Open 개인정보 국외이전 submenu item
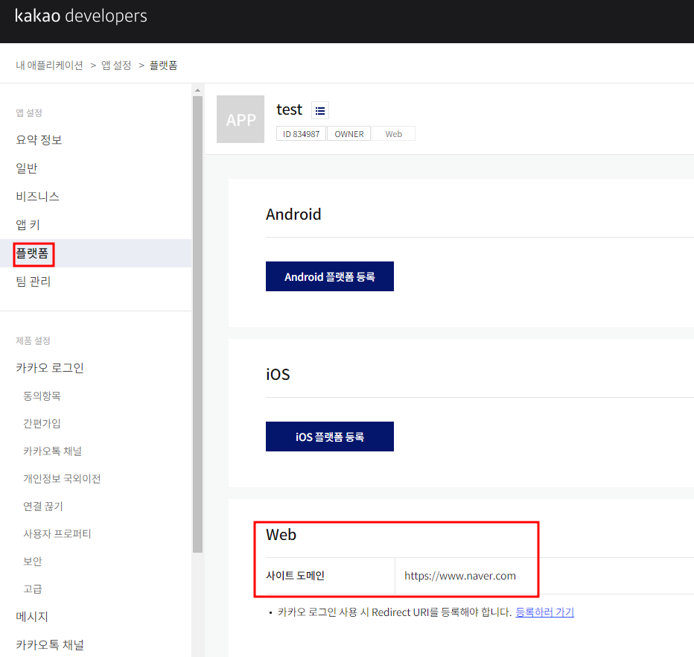 click(x=62, y=478)
